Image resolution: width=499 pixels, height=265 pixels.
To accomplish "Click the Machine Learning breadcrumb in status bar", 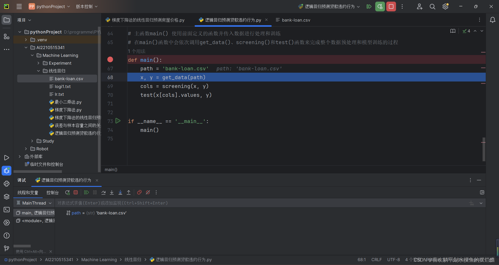I will pos(99,260).
